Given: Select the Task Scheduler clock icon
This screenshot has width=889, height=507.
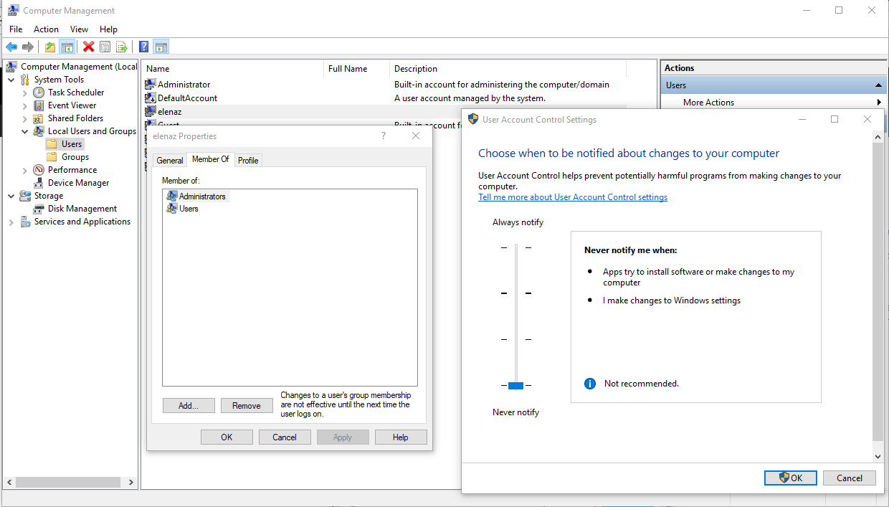Looking at the screenshot, I should coord(39,93).
